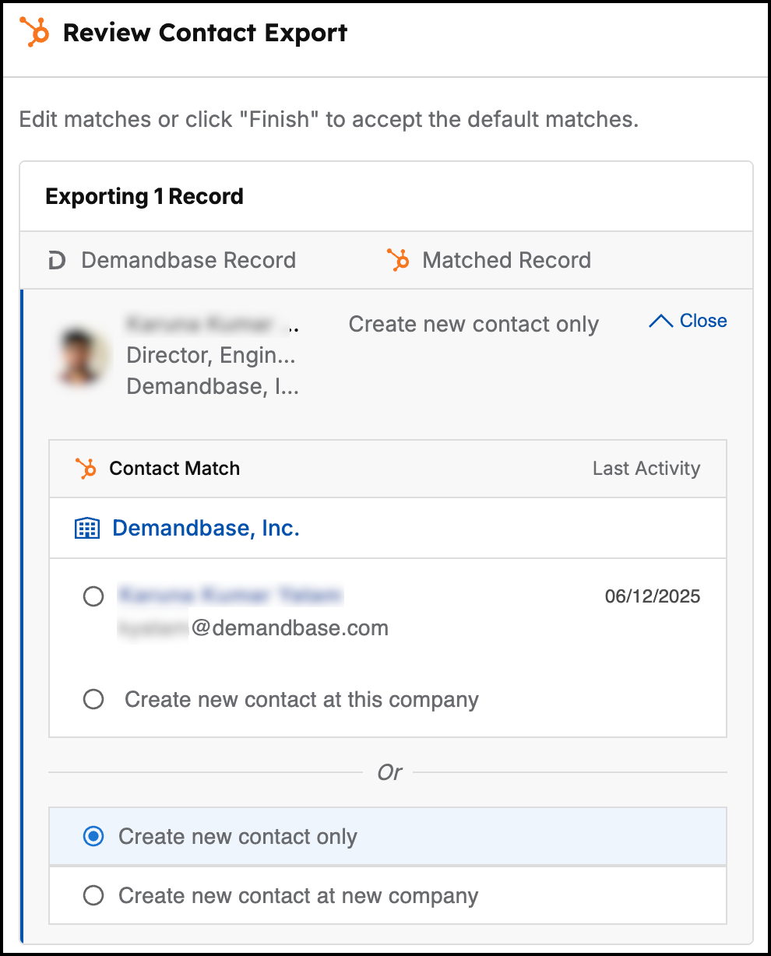The image size is (771, 956).
Task: Select the existing demandbase.com contact radio button
Action: pyautogui.click(x=93, y=597)
